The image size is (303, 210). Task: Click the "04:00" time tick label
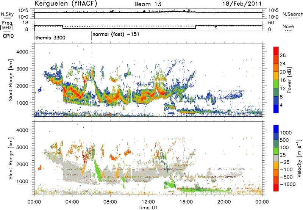(72, 202)
